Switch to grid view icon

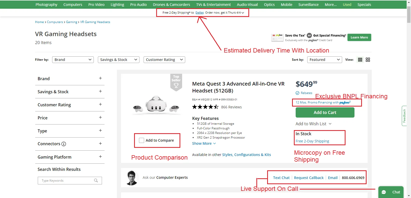click(x=368, y=60)
